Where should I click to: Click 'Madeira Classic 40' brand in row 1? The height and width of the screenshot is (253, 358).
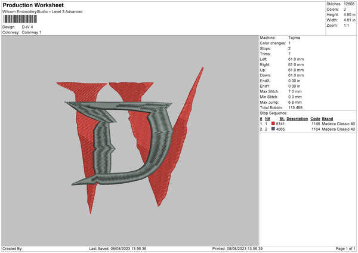click(338, 124)
